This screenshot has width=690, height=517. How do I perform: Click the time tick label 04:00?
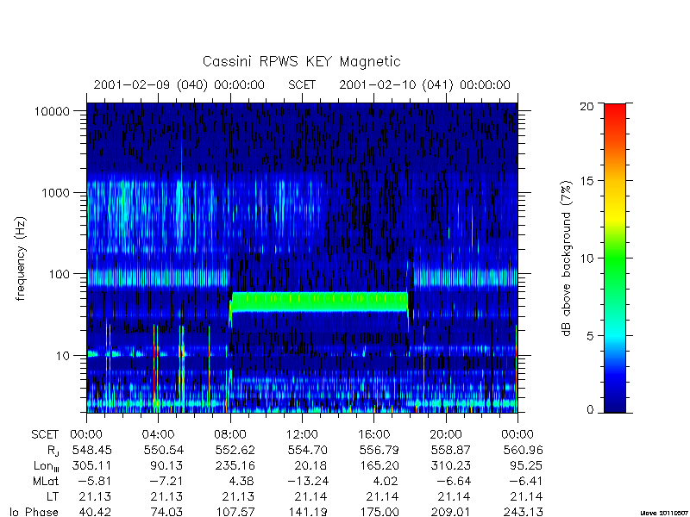click(x=158, y=434)
